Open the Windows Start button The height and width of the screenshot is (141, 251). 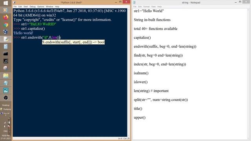[x=5, y=3]
